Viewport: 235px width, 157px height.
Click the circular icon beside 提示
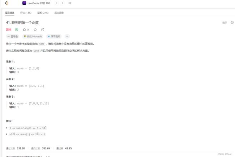232,22
